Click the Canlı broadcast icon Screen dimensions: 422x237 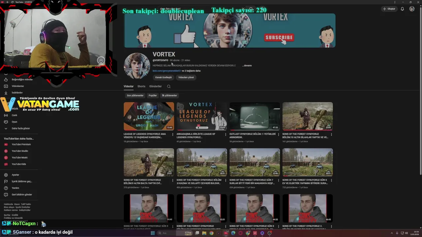click(6, 115)
